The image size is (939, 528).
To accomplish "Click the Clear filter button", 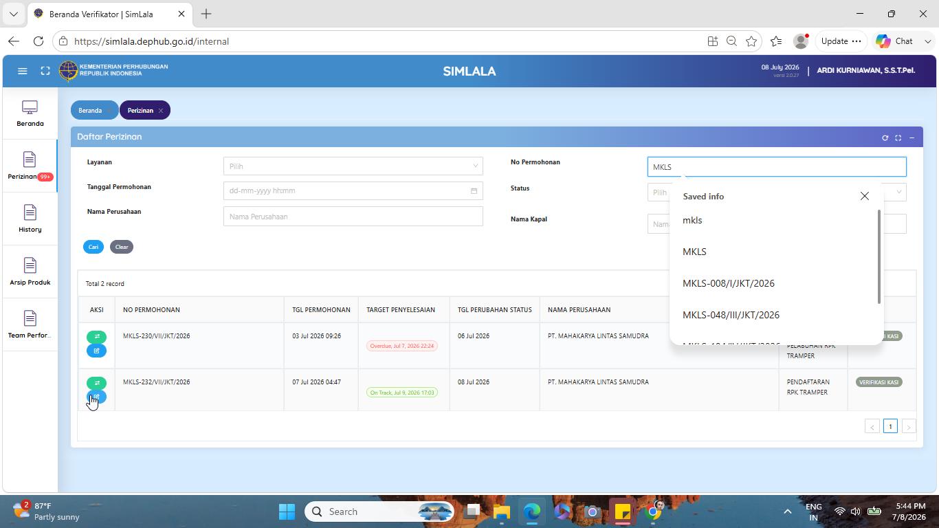I will coord(122,247).
